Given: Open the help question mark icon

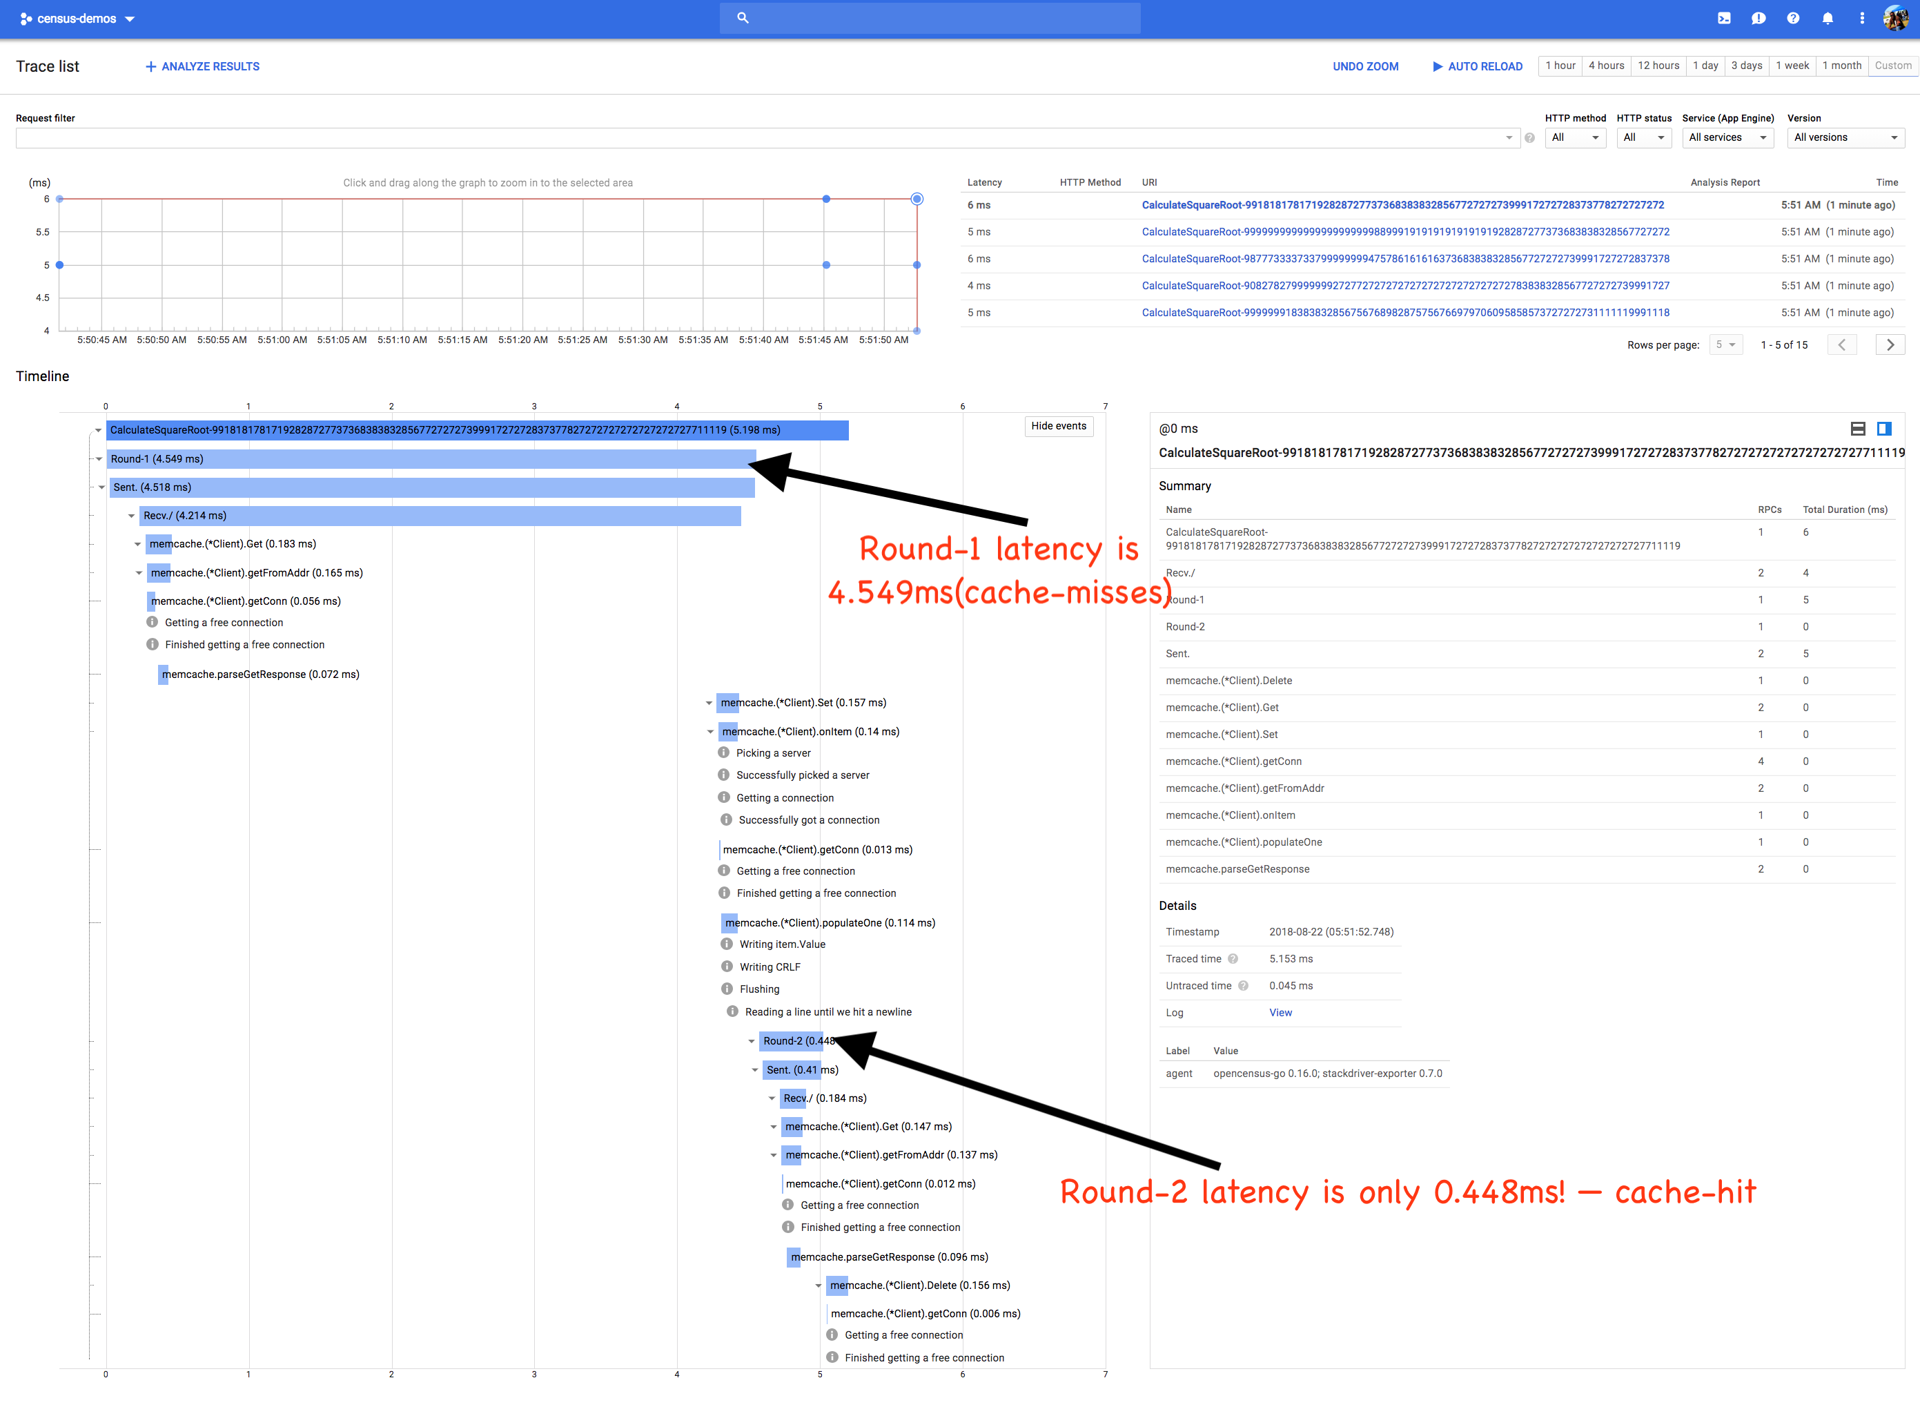Looking at the screenshot, I should (1792, 18).
